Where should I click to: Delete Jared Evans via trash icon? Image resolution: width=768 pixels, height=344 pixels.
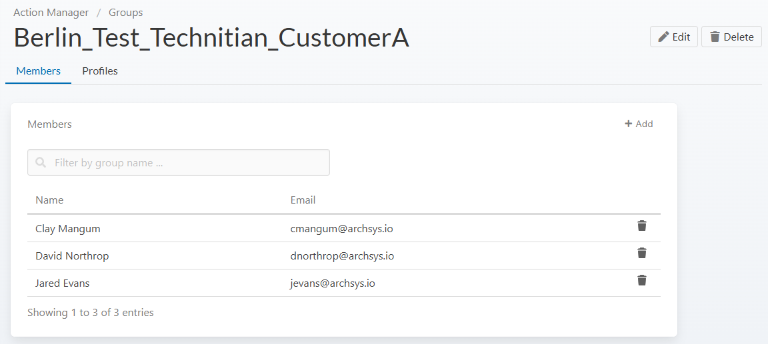(x=641, y=280)
